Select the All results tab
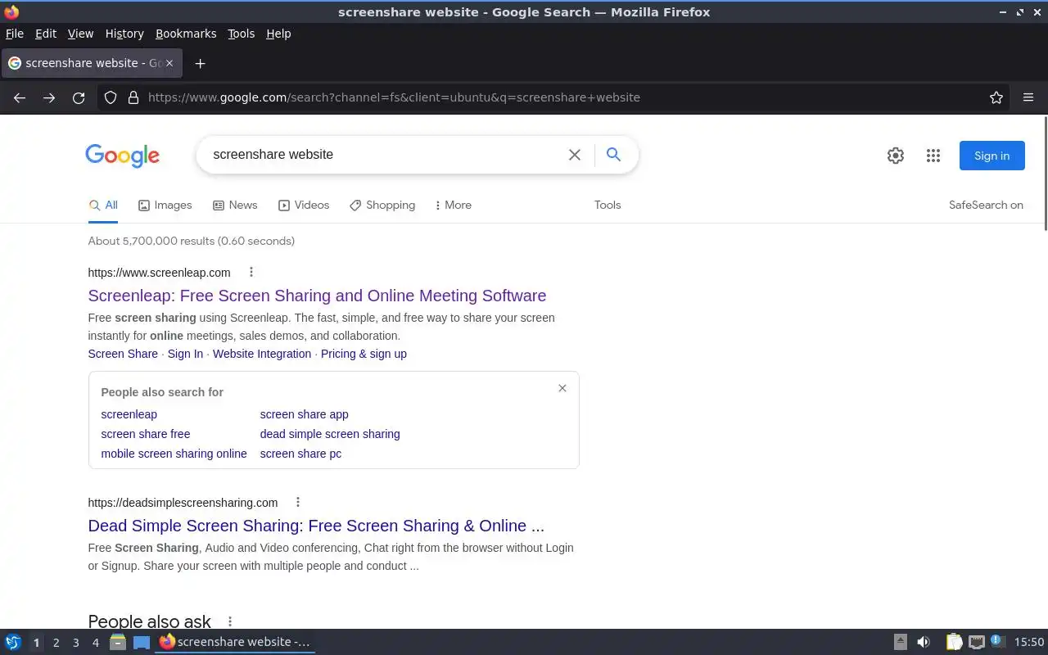The image size is (1048, 655). [x=103, y=206]
